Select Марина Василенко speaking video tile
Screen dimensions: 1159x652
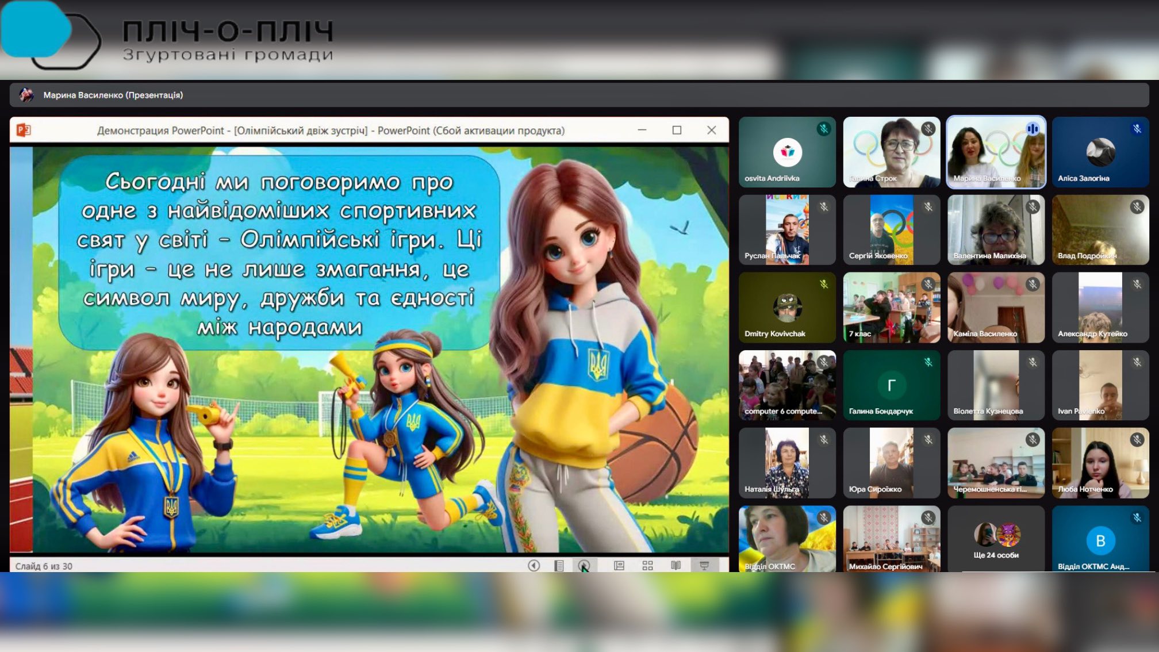point(996,152)
